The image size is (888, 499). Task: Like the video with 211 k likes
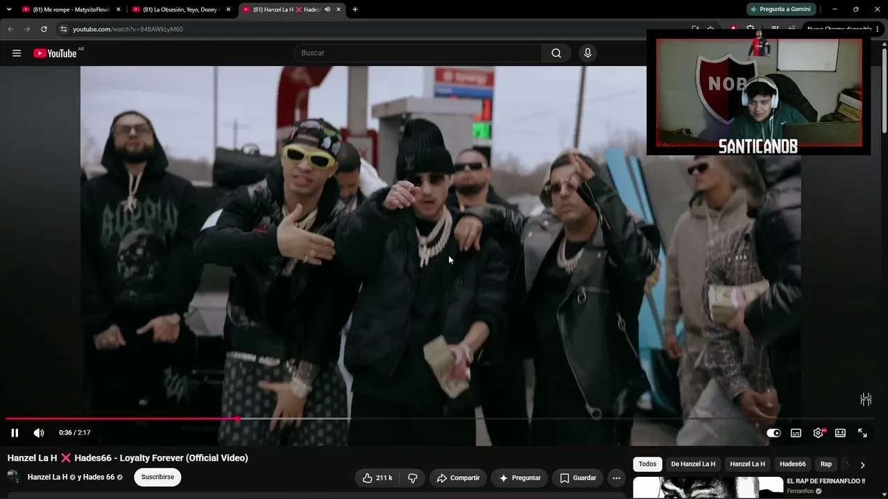[x=377, y=478]
